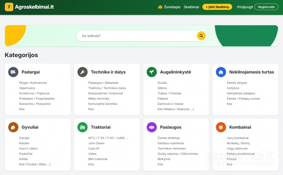
Task: Open Žemėlapis in the top navigation
Action: [x=169, y=7]
